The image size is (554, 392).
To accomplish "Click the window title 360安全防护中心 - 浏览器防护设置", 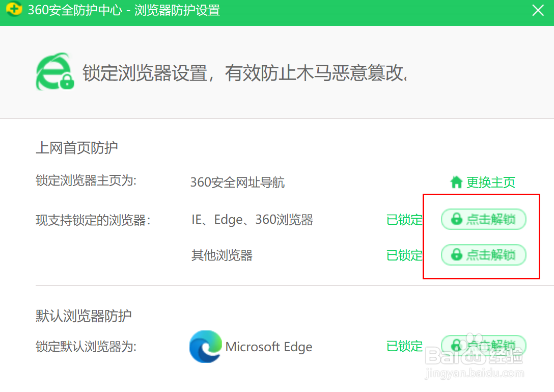I will coord(124,10).
